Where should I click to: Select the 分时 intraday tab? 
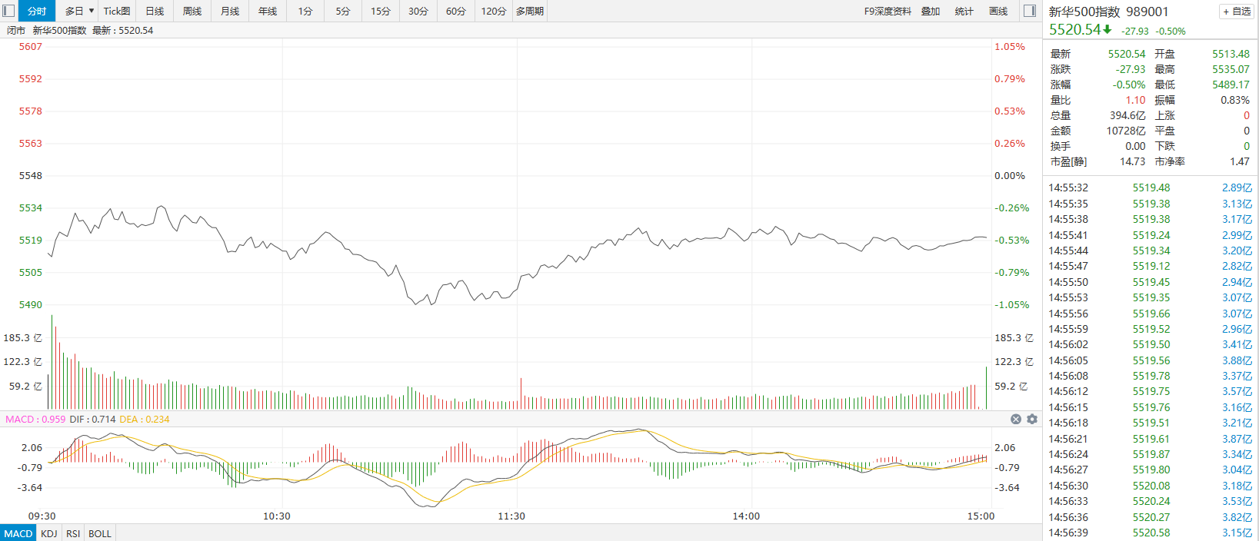37,11
